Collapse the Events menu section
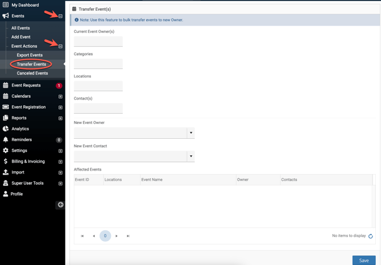The width and height of the screenshot is (381, 265). [x=60, y=16]
